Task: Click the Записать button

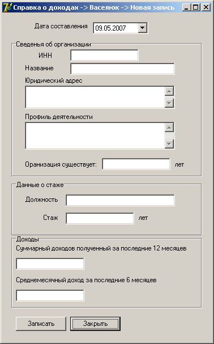Action: [41, 324]
